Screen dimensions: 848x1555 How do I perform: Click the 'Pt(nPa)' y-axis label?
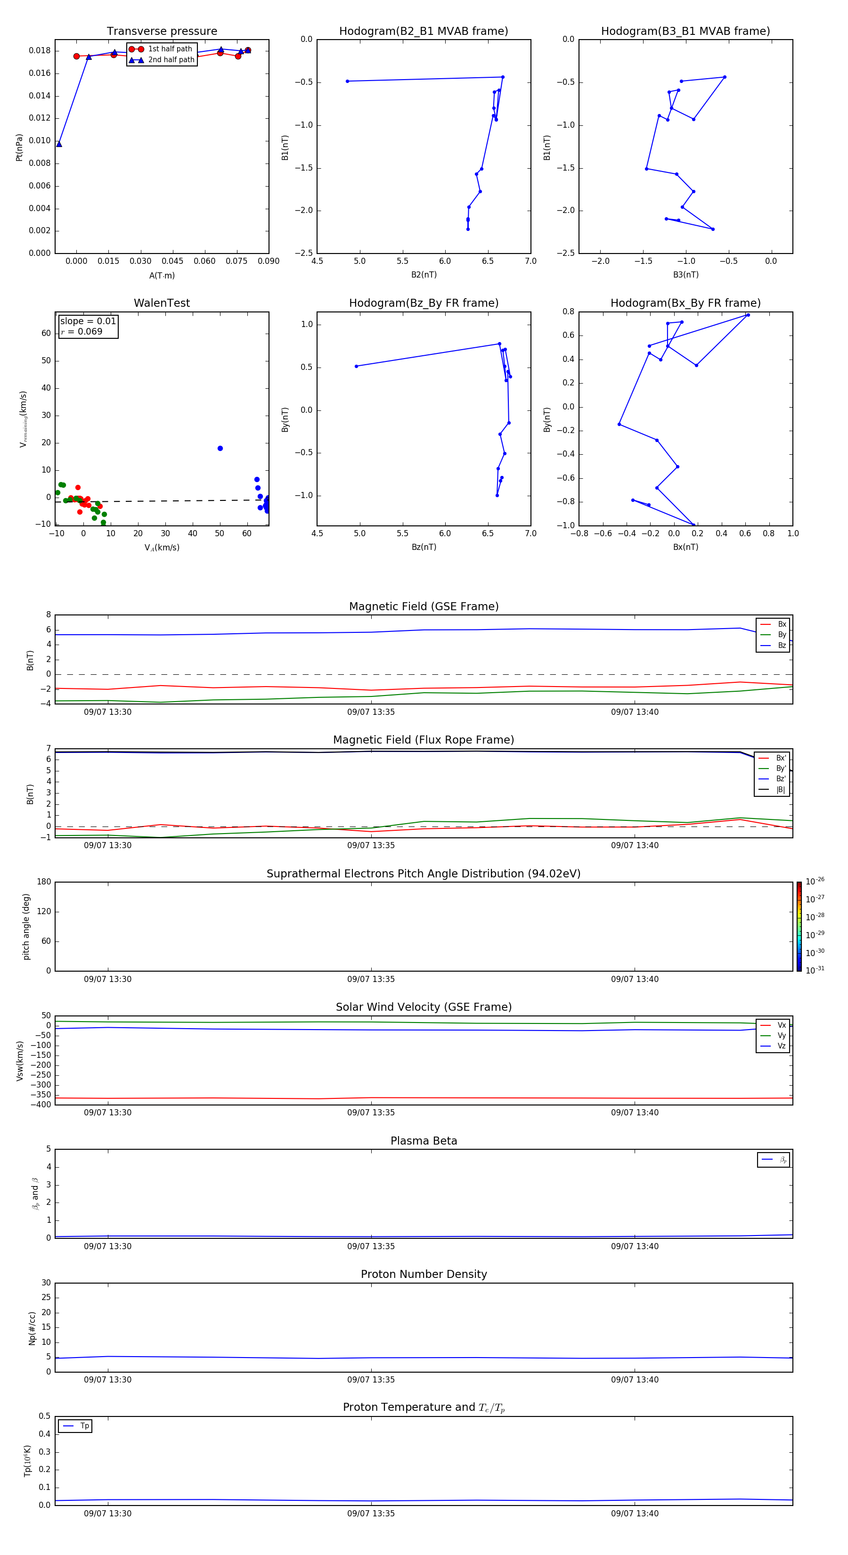[19, 147]
